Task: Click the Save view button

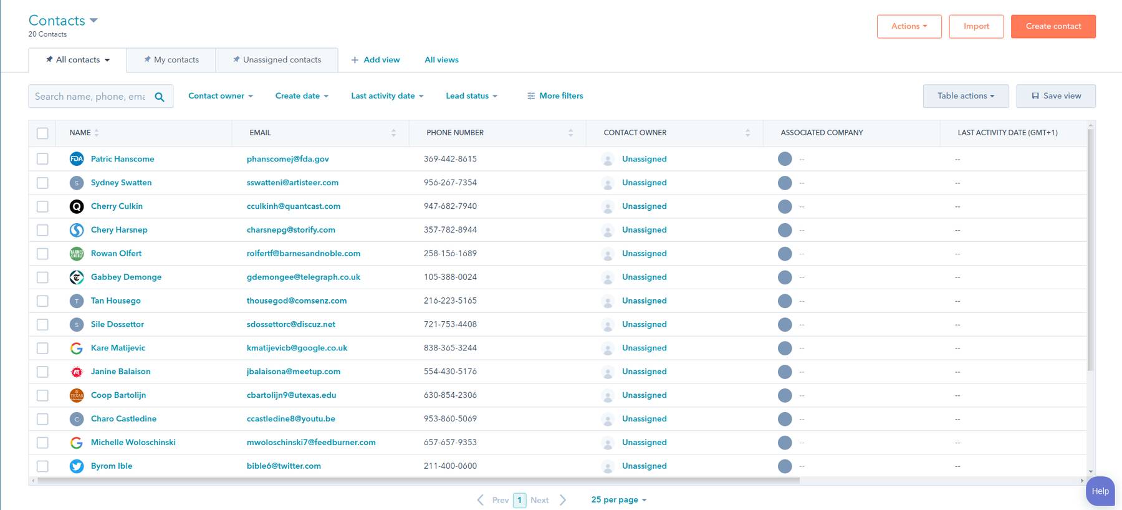Action: [1056, 96]
